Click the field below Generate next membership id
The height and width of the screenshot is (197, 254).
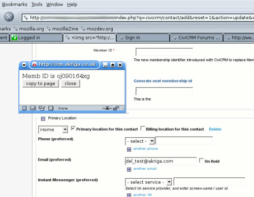(164, 91)
